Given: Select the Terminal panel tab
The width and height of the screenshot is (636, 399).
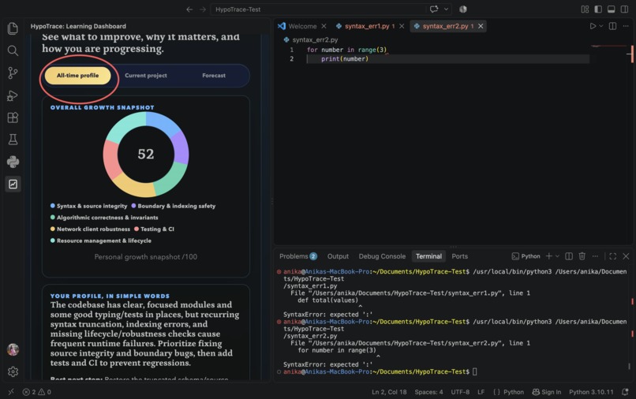Looking at the screenshot, I should tap(428, 256).
